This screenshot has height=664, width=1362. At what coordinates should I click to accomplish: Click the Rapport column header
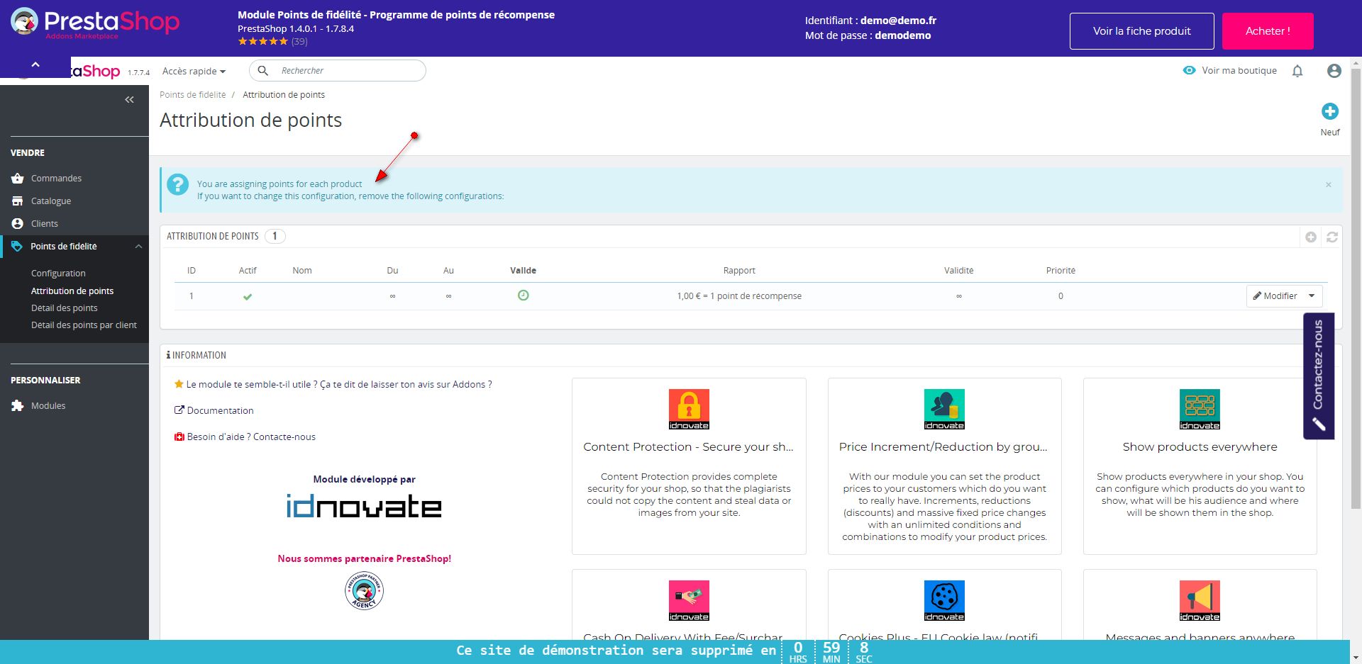click(x=739, y=271)
